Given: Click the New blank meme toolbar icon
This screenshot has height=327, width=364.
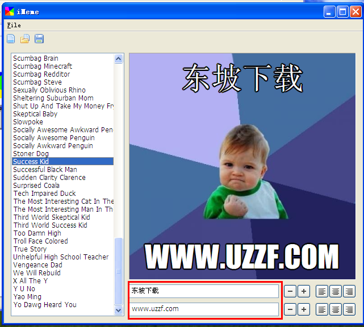Looking at the screenshot, I should point(11,39).
